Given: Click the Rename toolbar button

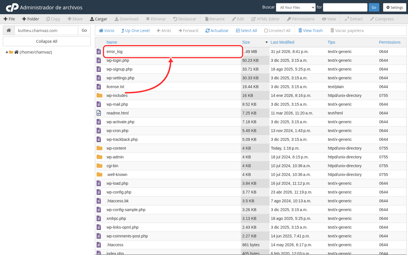Looking at the screenshot, I should (x=215, y=19).
